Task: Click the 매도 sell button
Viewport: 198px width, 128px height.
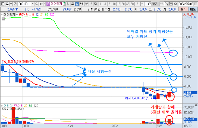Action: point(193,9)
